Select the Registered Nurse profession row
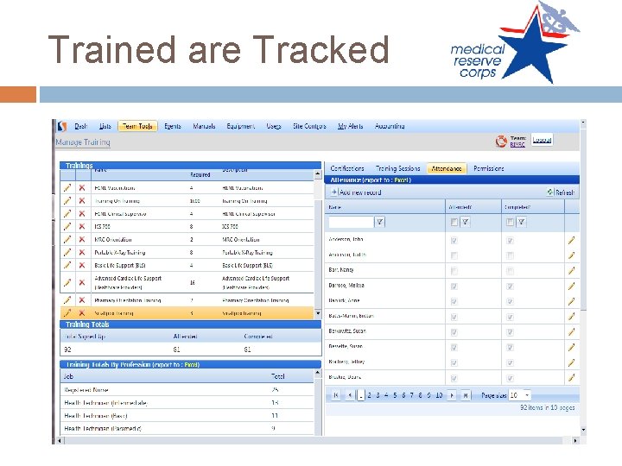 [x=187, y=389]
